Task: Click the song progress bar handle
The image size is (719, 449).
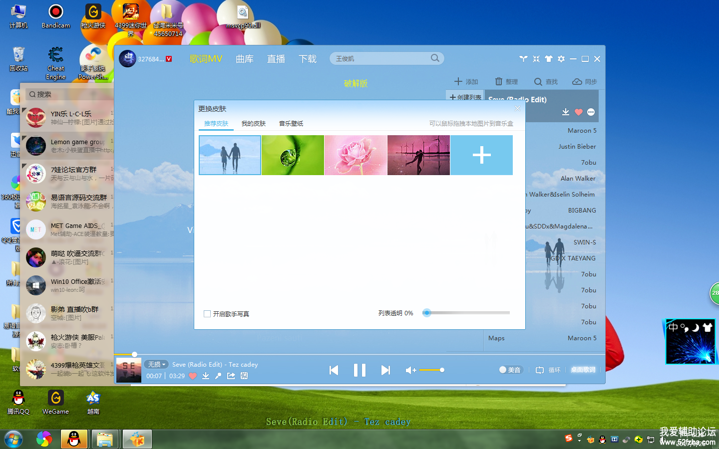Action: [134, 354]
